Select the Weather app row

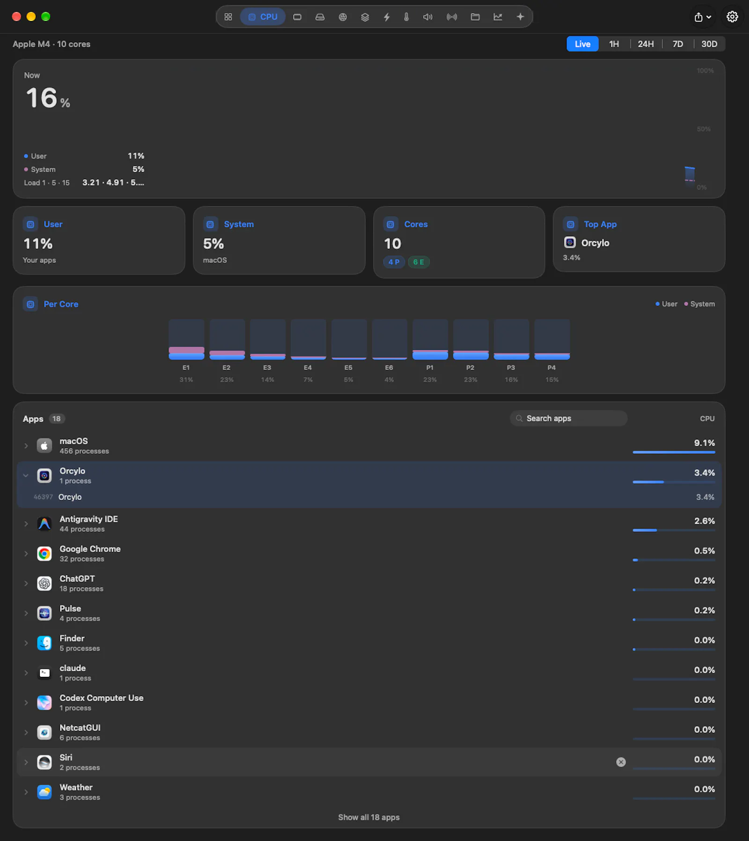point(369,792)
